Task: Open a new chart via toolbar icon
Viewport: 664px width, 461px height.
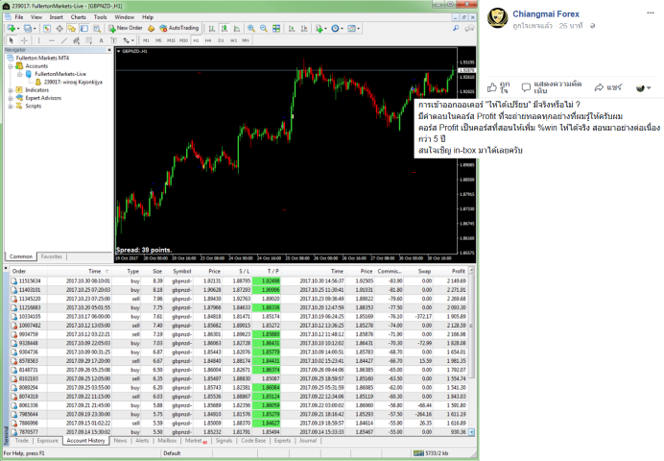Action: [x=11, y=29]
